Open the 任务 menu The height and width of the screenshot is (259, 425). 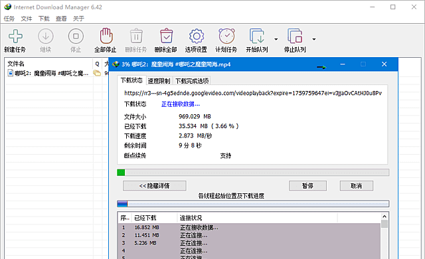(9, 19)
